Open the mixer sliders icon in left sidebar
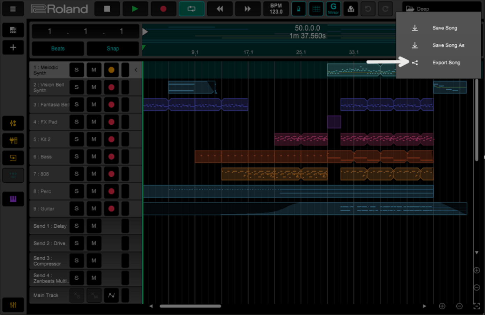The image size is (485, 315). click(13, 123)
